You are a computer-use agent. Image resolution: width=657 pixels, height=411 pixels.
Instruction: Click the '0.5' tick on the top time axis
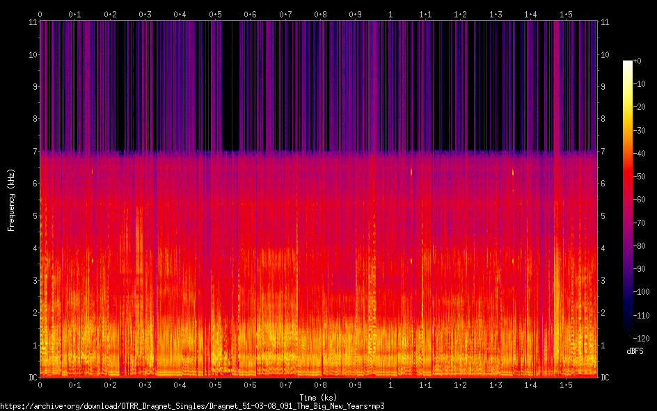(x=215, y=14)
